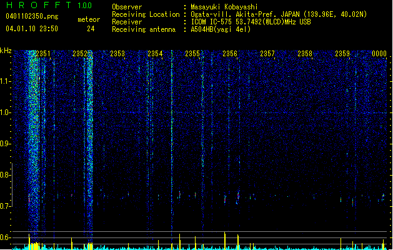Click the 2356 time marker
The height and width of the screenshot is (250, 393).
tap(230, 54)
